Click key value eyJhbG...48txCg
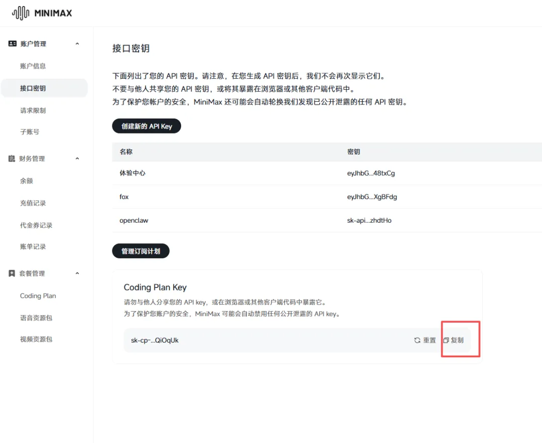This screenshot has height=443, width=542. 371,174
